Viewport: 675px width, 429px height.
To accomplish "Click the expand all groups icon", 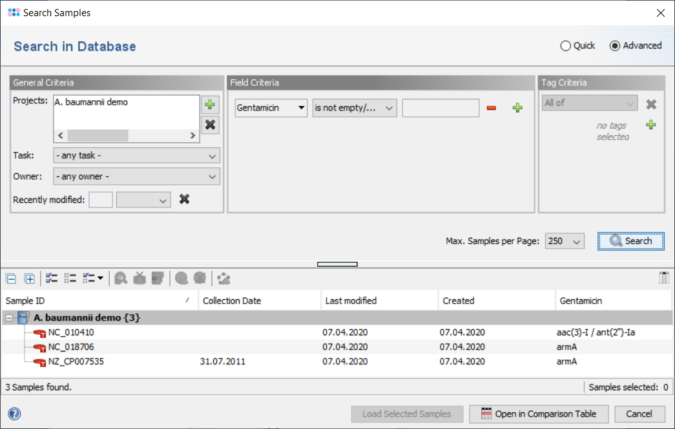I will point(29,278).
